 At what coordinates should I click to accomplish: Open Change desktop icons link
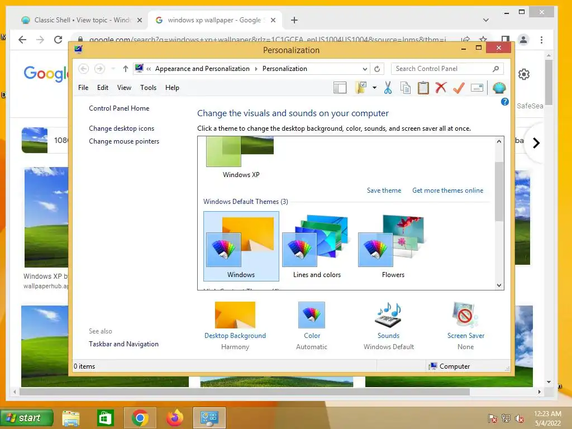tap(121, 128)
